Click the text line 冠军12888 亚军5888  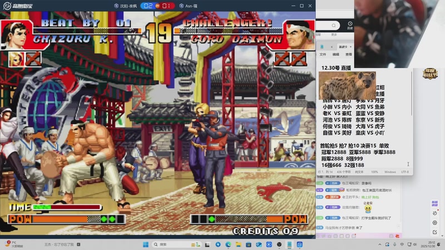(346, 152)
